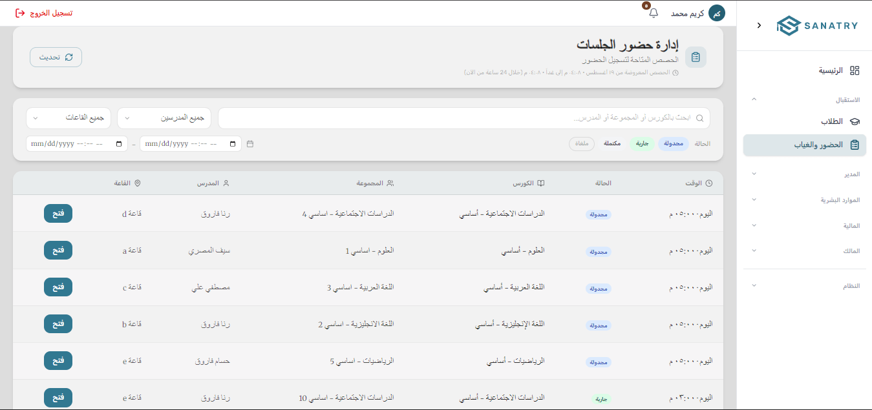Open the calendar picker in the second date field
The image size is (872, 410).
120,144
